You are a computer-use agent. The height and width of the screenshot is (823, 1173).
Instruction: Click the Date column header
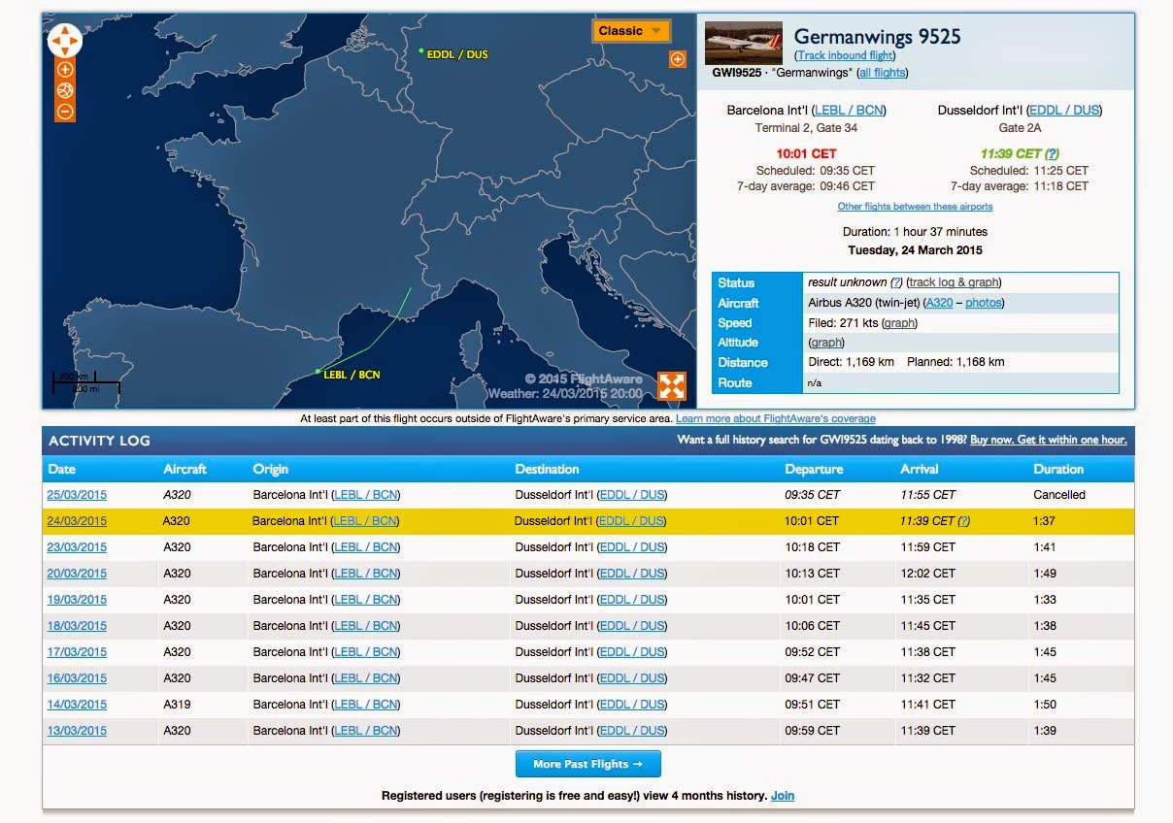tap(61, 469)
